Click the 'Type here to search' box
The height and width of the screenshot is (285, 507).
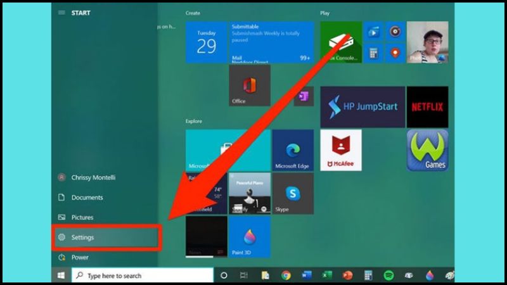pos(142,275)
